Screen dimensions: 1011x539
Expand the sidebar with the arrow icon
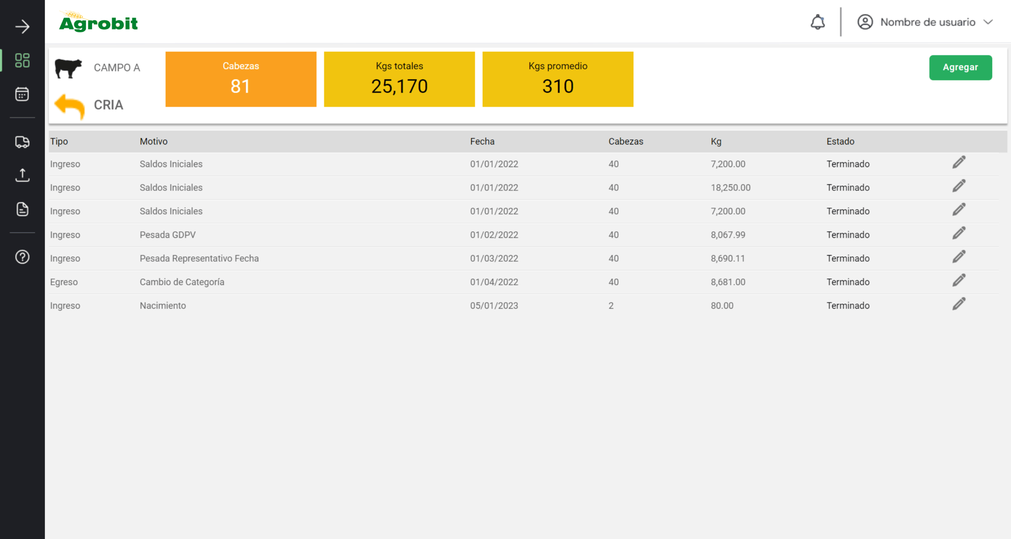coord(22,26)
